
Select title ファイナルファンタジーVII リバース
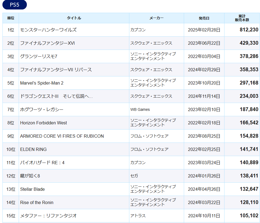(x=56, y=70)
